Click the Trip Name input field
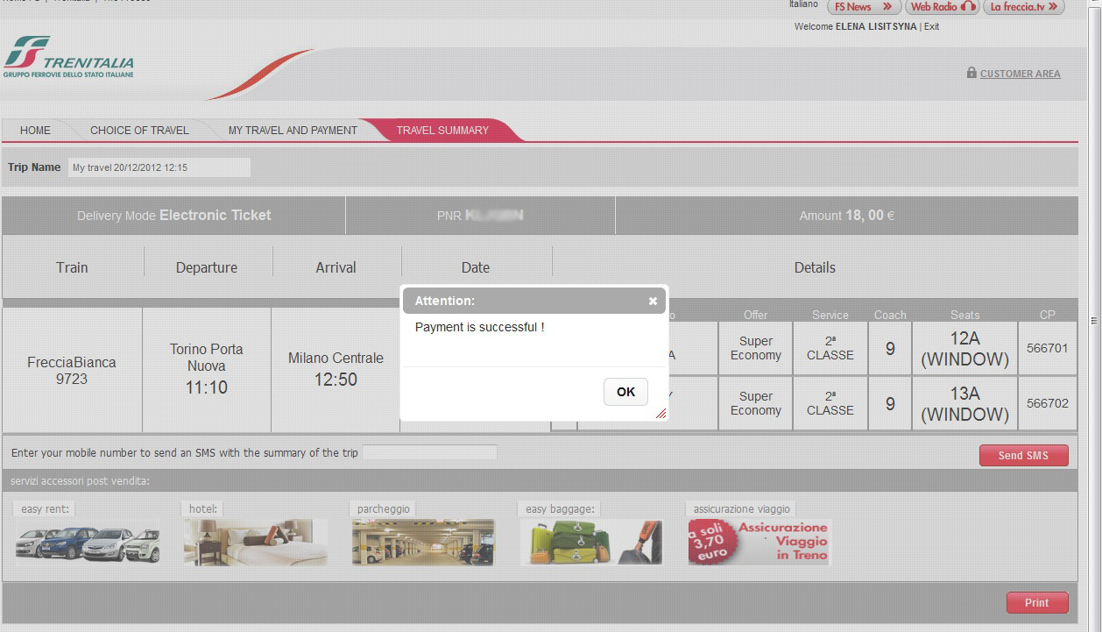Screen dimensions: 1102x632 pos(159,167)
